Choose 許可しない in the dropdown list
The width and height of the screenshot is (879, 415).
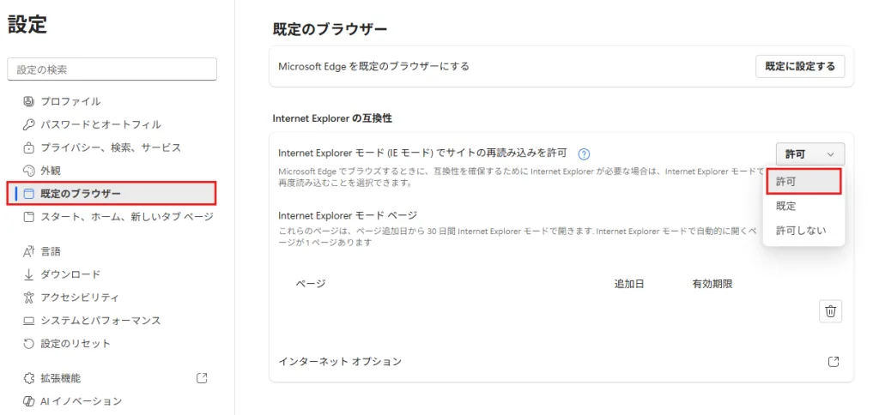tap(803, 231)
